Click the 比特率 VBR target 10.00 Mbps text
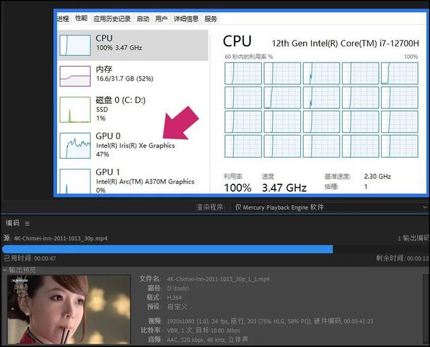Screen dimensions: 430x347 204,331
